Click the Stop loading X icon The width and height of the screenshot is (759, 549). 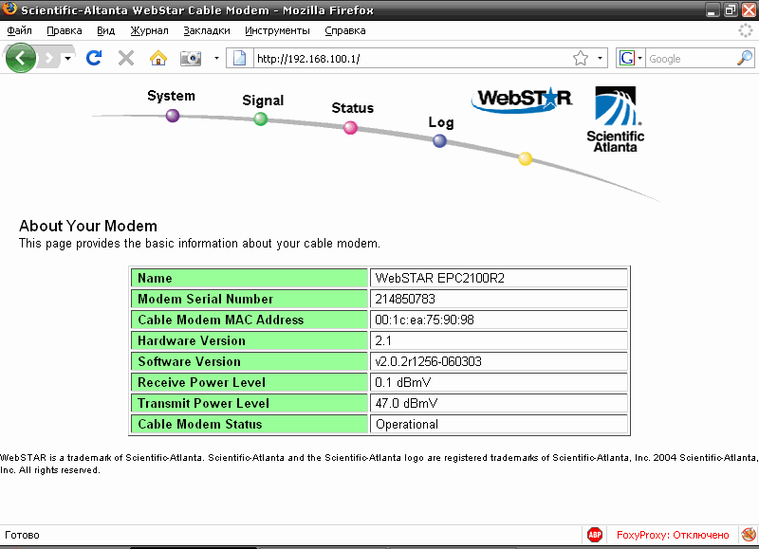click(x=126, y=58)
